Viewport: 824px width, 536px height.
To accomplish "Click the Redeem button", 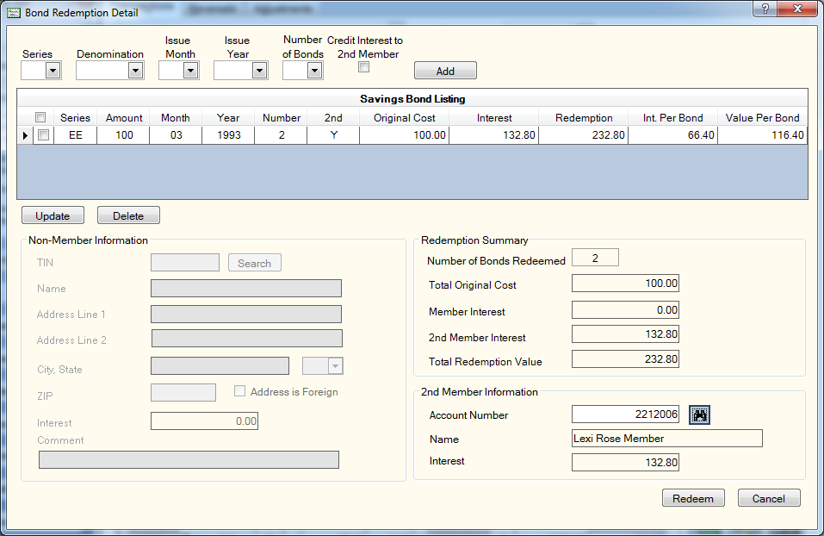I will click(x=693, y=497).
